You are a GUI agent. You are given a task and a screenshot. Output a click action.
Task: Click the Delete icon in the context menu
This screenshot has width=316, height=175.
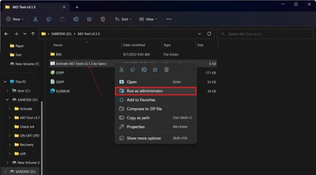[166, 70]
